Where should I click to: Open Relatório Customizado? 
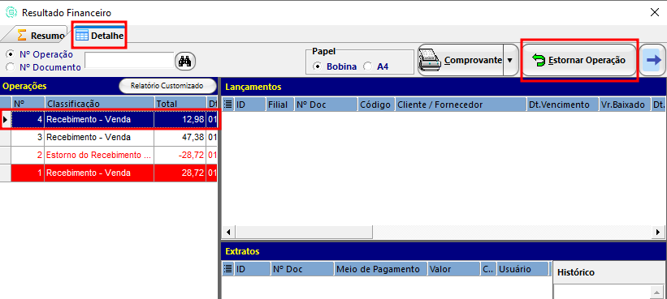click(x=167, y=86)
